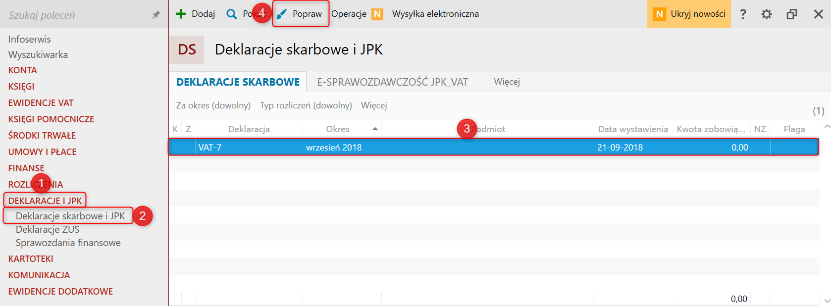Click the scroll up arrow of the table
The height and width of the screenshot is (306, 831).
coord(827,127)
